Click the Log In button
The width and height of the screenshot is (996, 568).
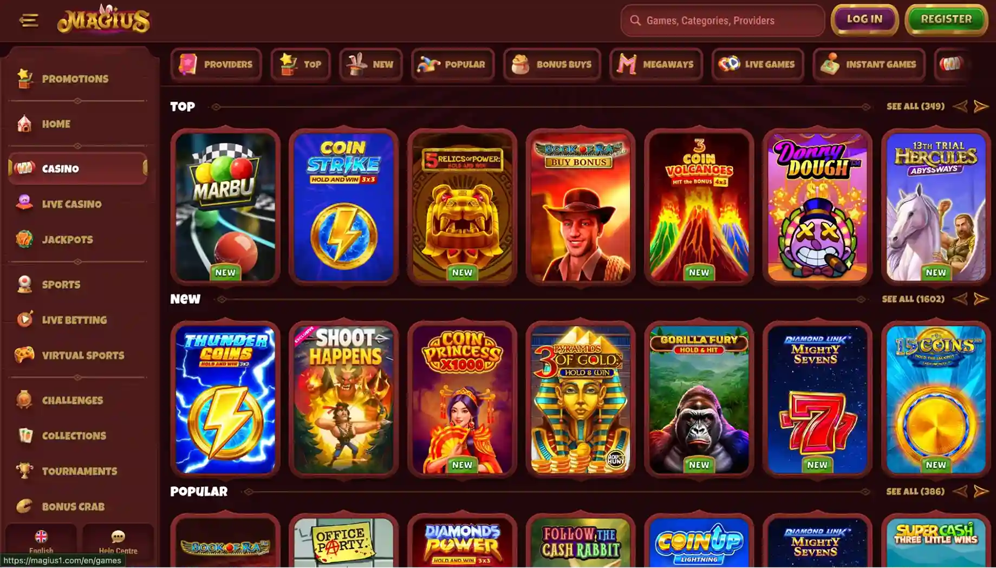[x=864, y=19]
